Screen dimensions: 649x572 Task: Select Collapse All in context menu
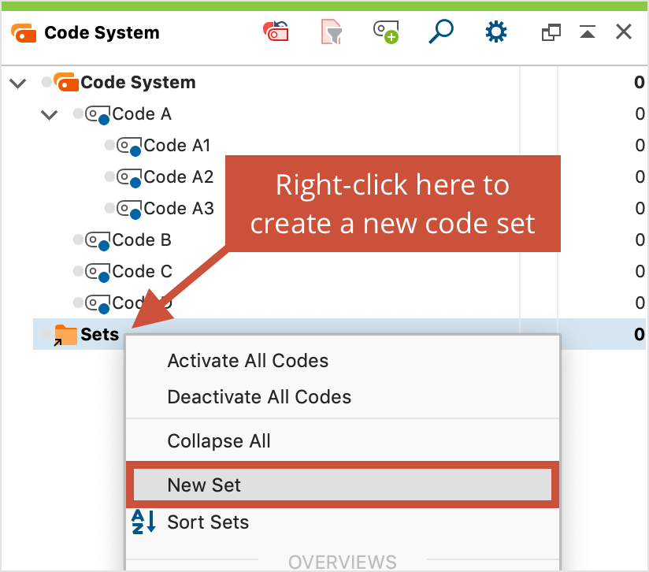point(343,440)
